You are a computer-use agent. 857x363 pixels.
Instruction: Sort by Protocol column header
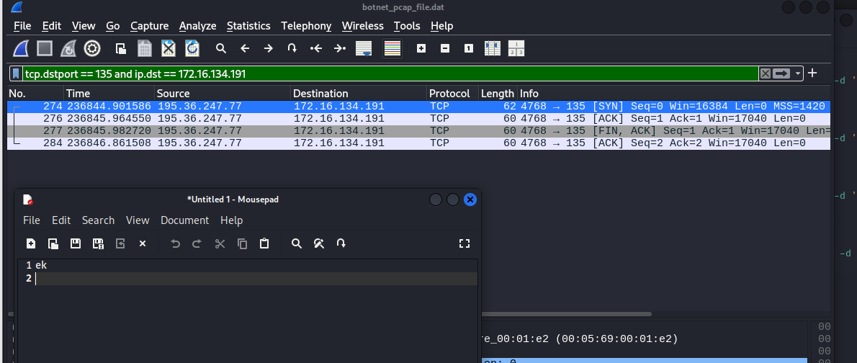(452, 94)
